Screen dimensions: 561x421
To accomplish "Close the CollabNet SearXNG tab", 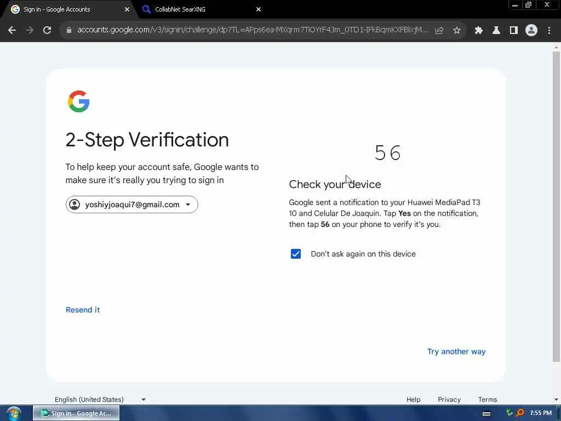I will pyautogui.click(x=259, y=10).
